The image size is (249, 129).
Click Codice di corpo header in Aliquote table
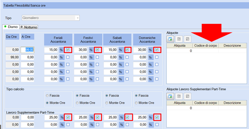click(206, 46)
